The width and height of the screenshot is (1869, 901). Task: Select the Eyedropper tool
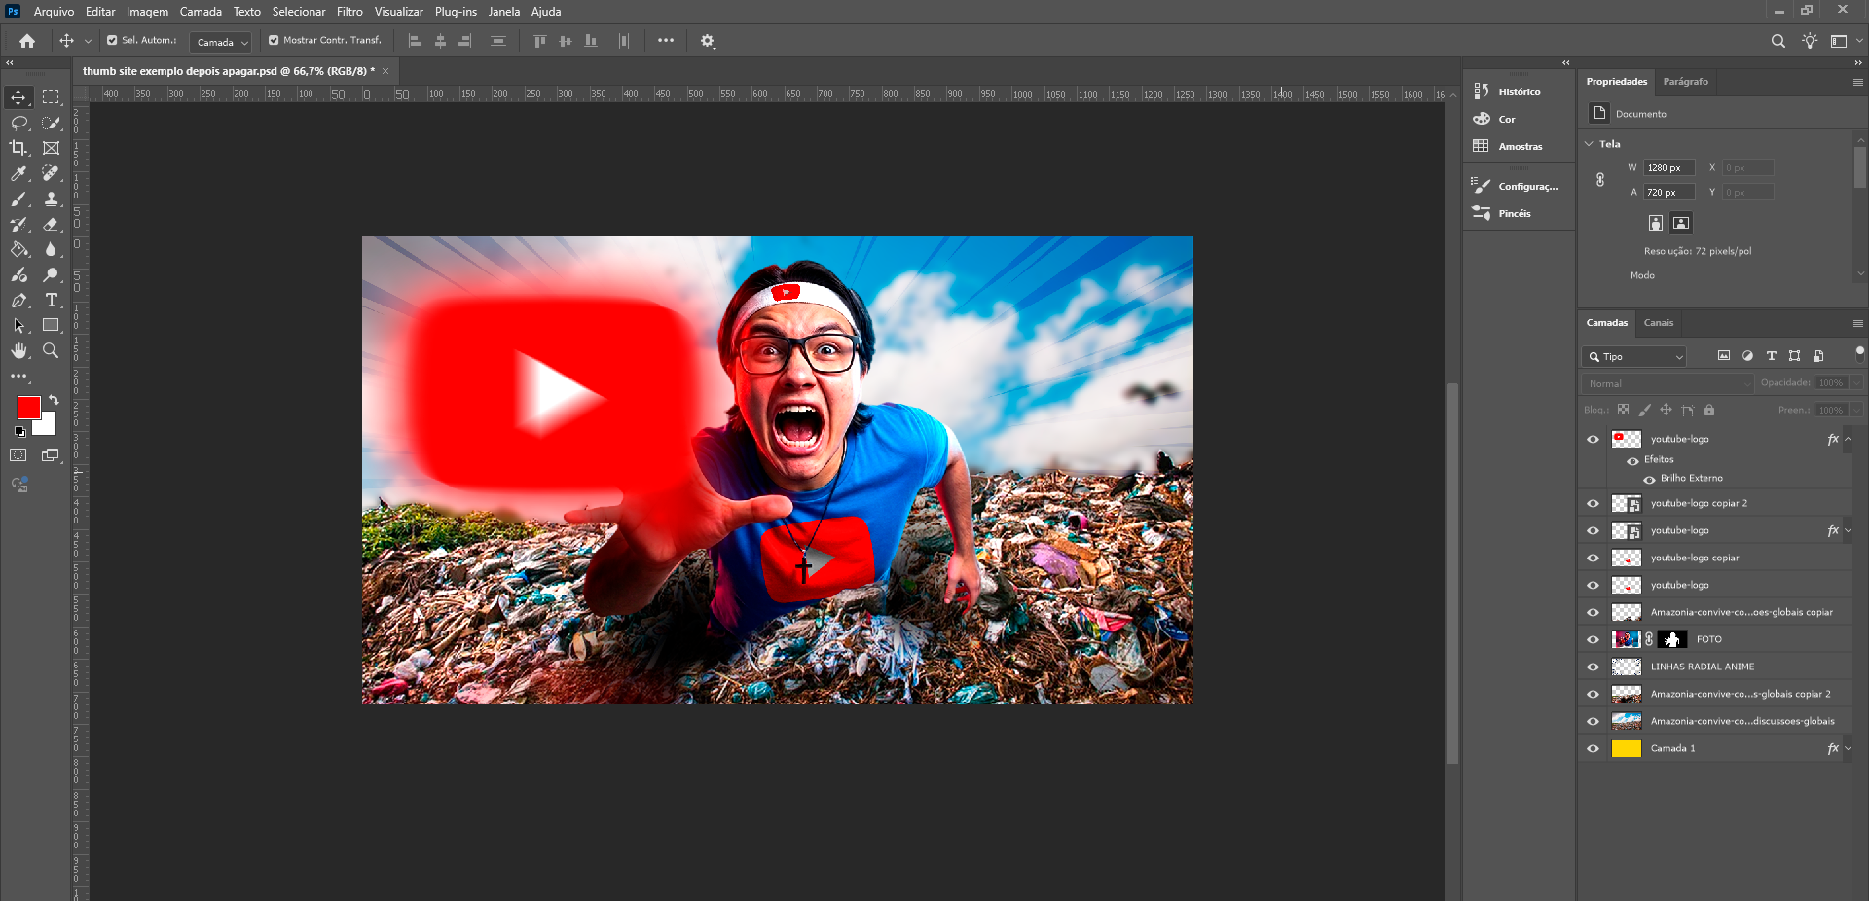point(18,173)
